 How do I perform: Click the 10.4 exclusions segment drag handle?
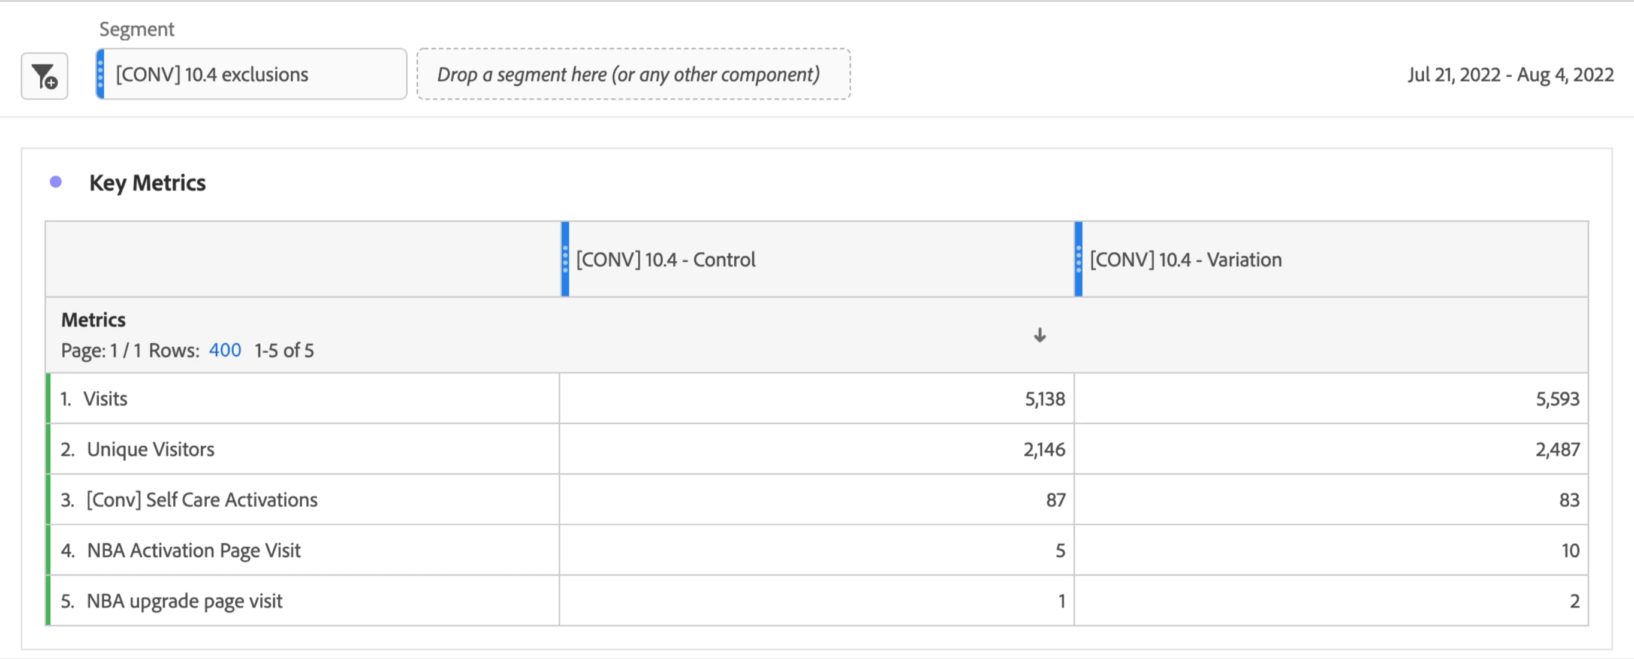click(x=100, y=74)
